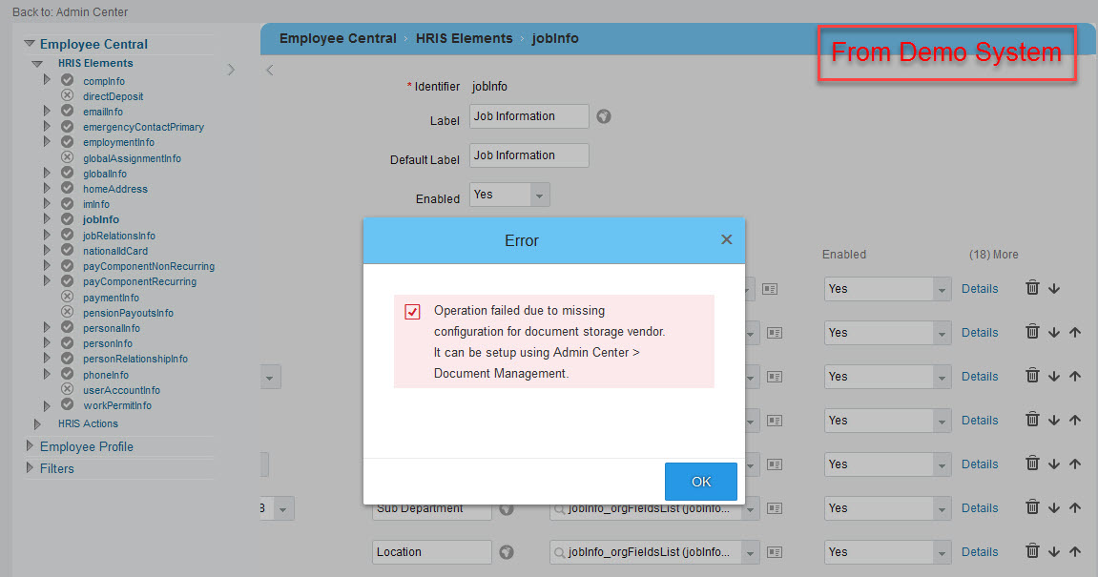The height and width of the screenshot is (577, 1098).
Task: Click the Location label input field
Action: pyautogui.click(x=431, y=552)
